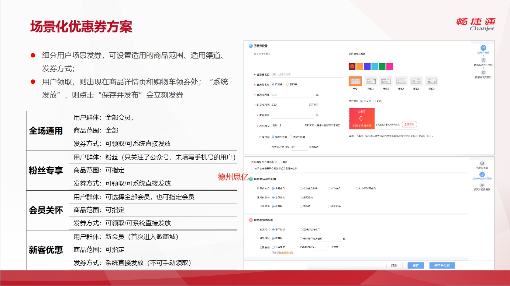Click the 优惠券名称 coupon name input field
Screen dimensions: 510x286
click(307, 74)
